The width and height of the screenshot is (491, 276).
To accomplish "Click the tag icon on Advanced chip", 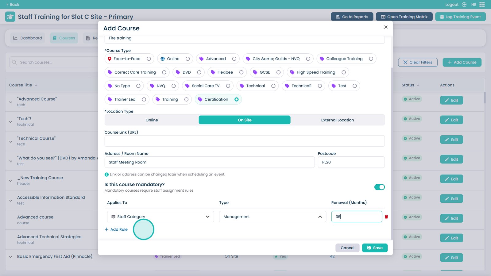I will [202, 59].
